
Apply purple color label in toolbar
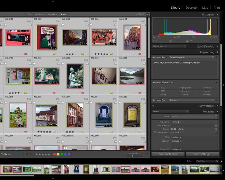click(x=69, y=154)
